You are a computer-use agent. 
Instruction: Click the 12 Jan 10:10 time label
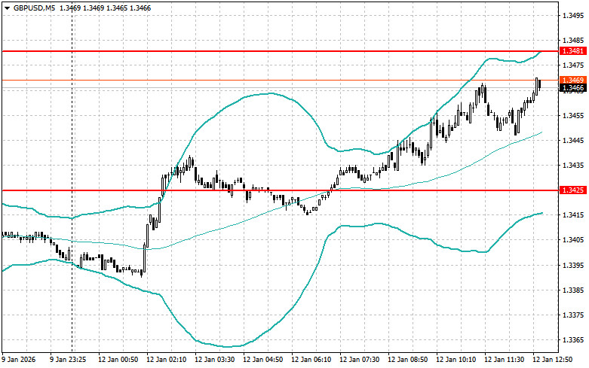[456, 360]
